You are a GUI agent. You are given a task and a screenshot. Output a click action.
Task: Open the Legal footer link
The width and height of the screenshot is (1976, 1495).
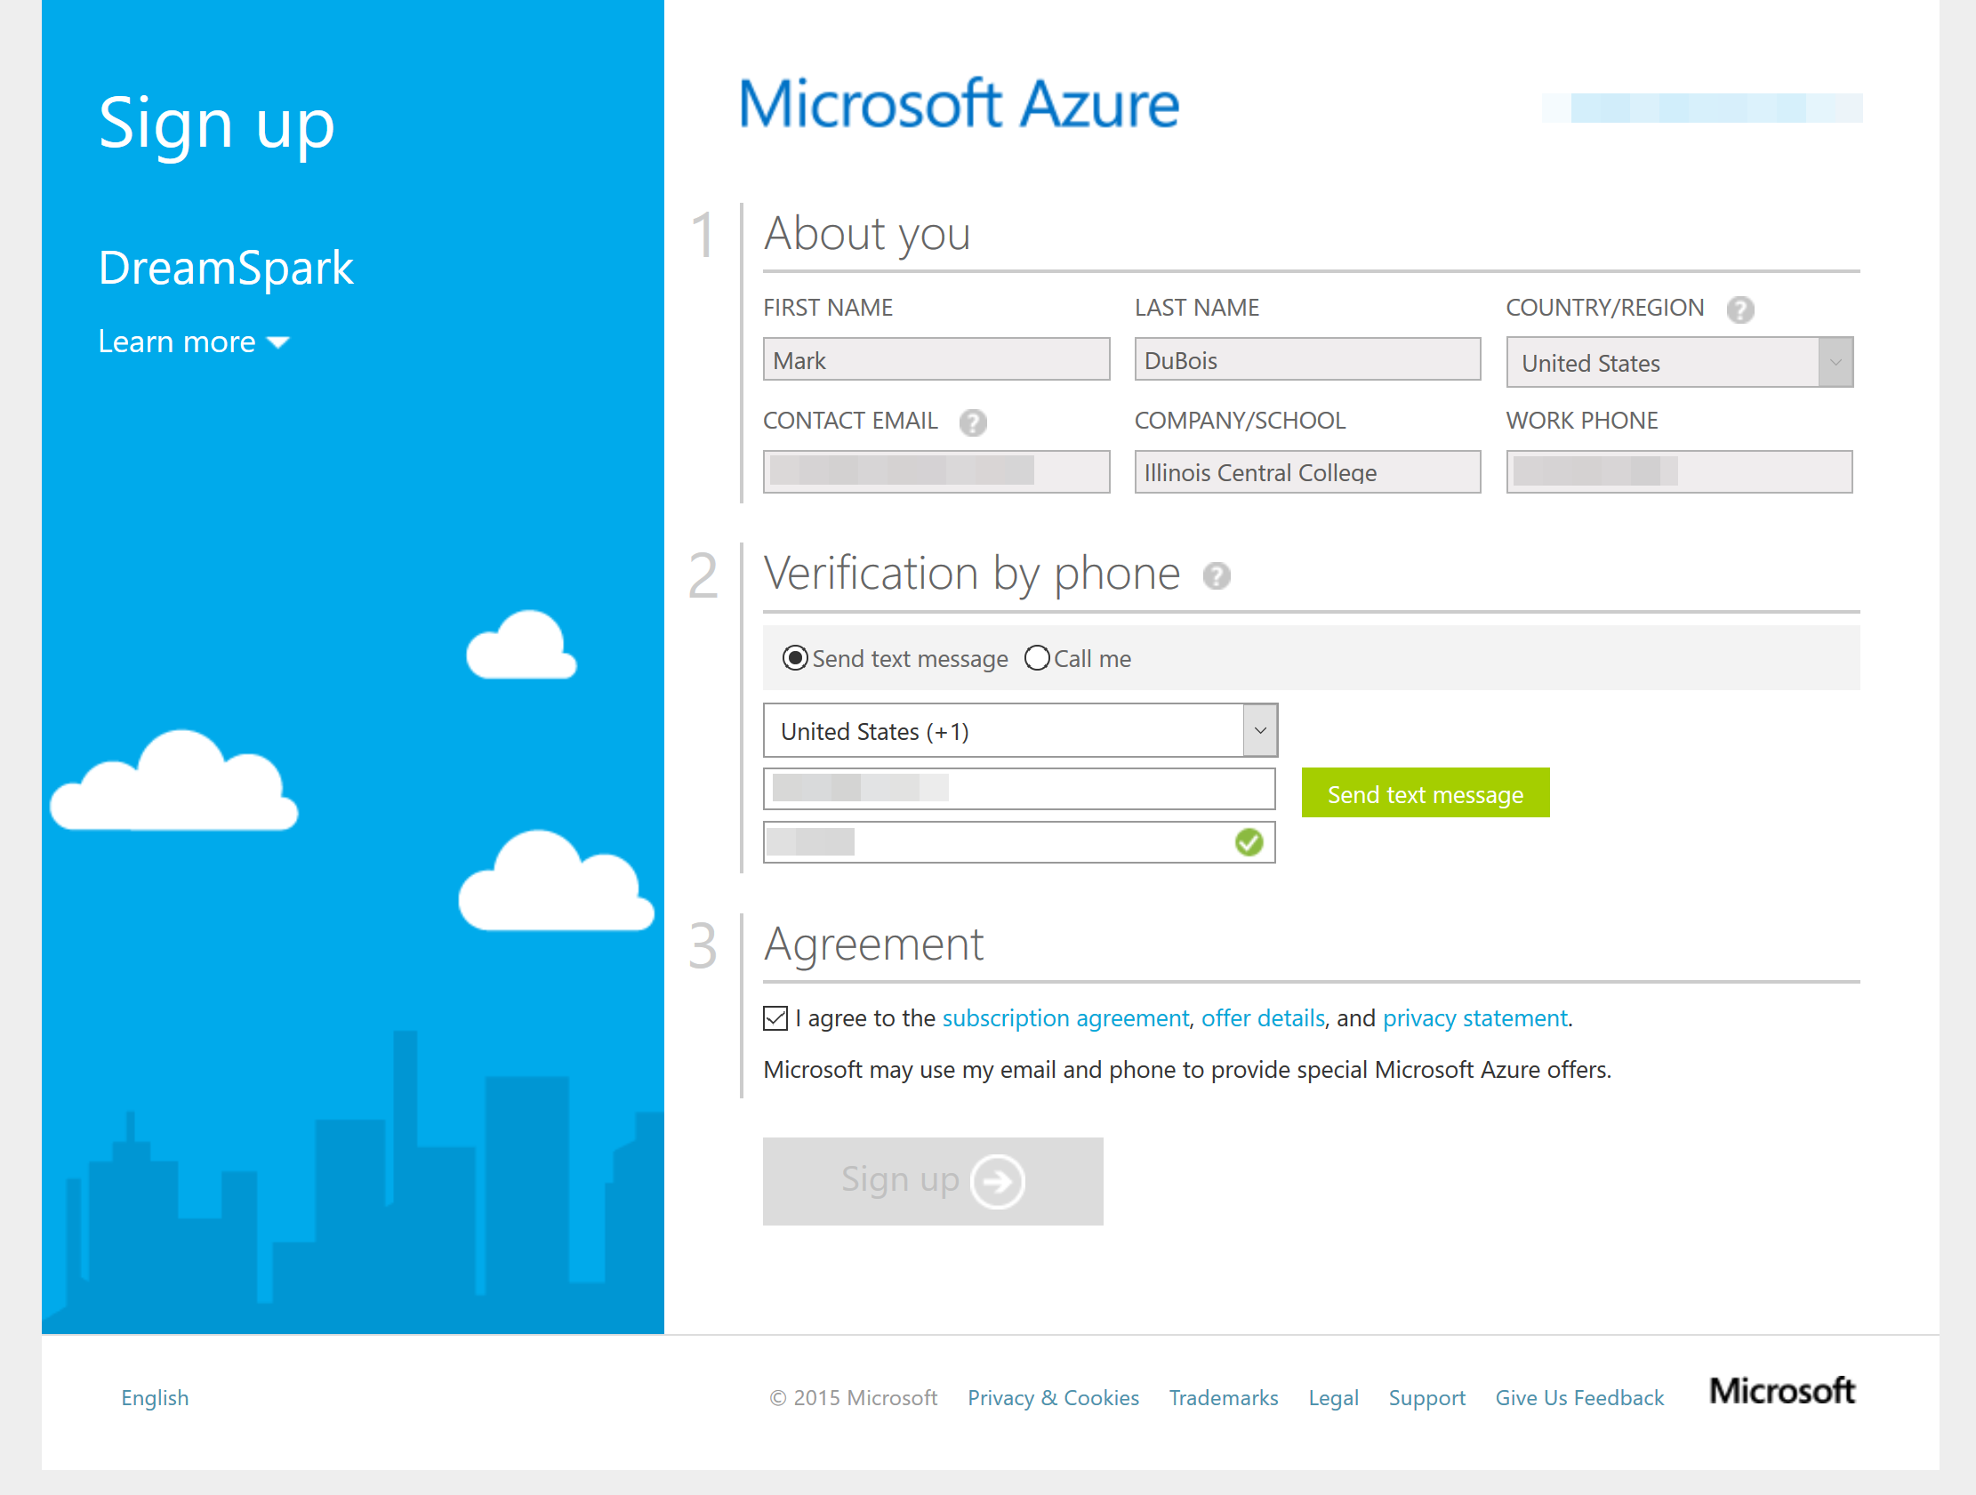[x=1333, y=1397]
